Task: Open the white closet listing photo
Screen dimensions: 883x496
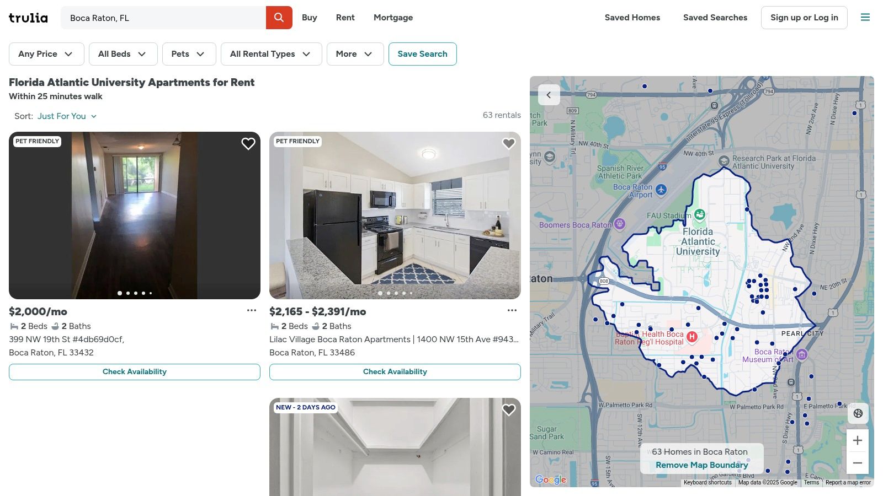Action: [395, 447]
